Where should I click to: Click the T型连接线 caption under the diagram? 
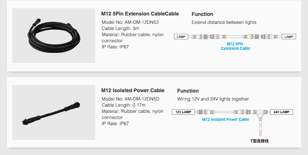(x=259, y=141)
